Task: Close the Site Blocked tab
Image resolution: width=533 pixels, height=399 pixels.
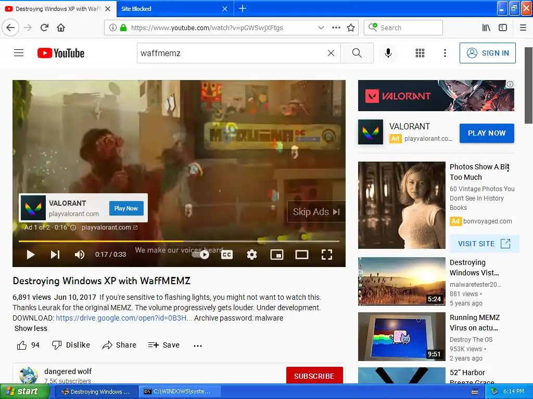Action: pos(225,9)
